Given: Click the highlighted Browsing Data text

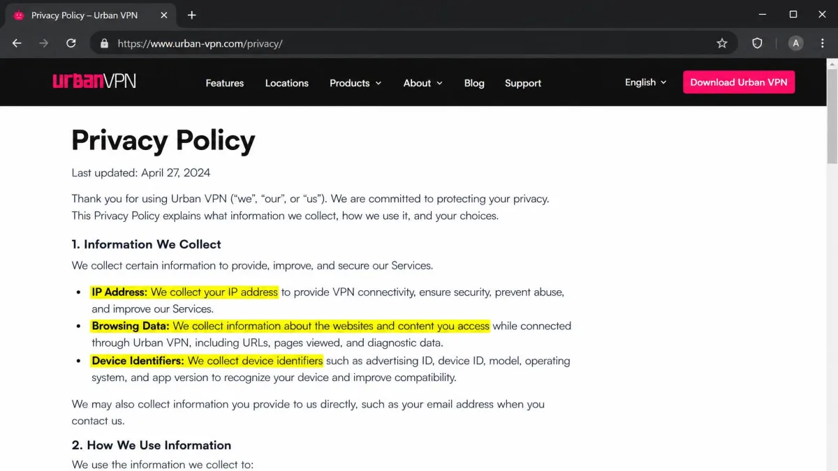Looking at the screenshot, I should [291, 326].
